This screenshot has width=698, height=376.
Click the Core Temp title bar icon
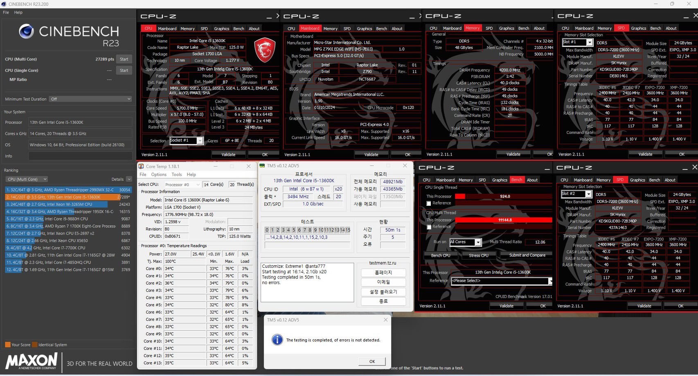pos(141,166)
